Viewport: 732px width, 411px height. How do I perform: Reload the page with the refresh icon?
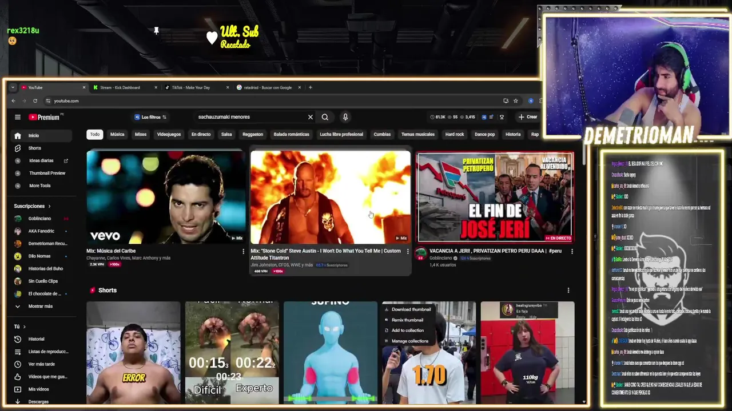coord(35,101)
